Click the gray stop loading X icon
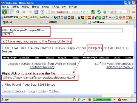Screen dimensions: 137x103 [x=24, y=12]
